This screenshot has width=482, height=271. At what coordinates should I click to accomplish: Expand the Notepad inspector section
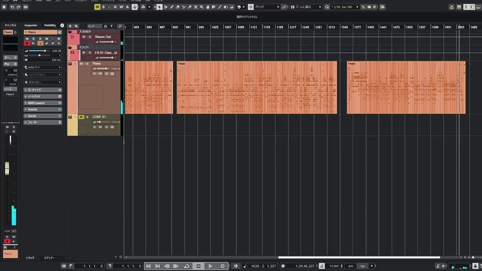tap(43, 96)
